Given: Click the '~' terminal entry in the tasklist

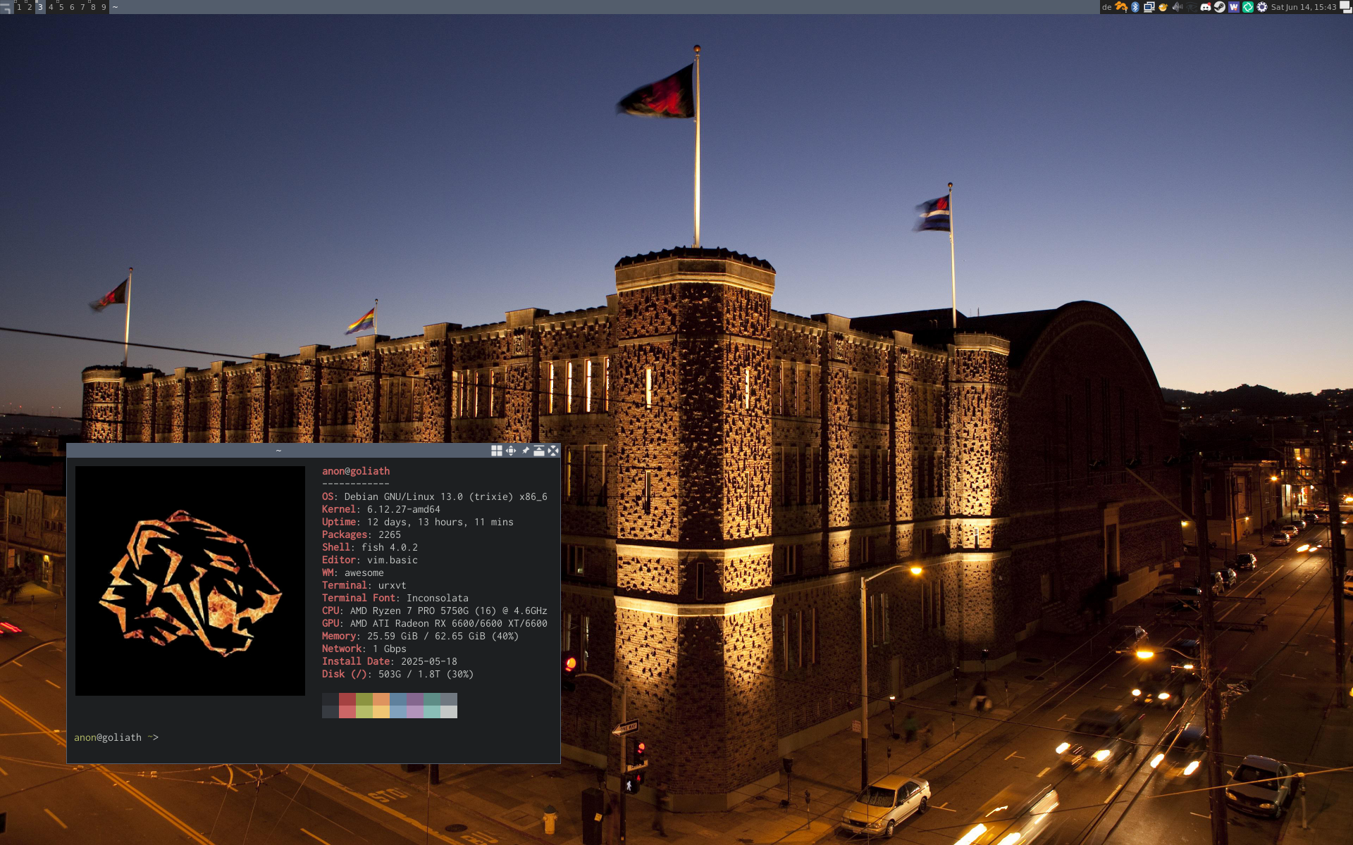Looking at the screenshot, I should (x=605, y=7).
